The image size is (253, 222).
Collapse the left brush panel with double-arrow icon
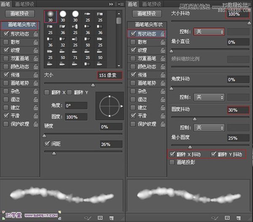pyautogui.click(x=111, y=4)
